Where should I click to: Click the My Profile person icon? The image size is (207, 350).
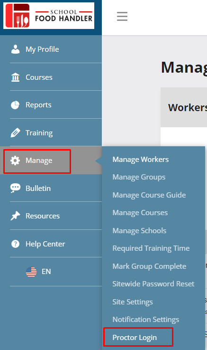coord(15,49)
